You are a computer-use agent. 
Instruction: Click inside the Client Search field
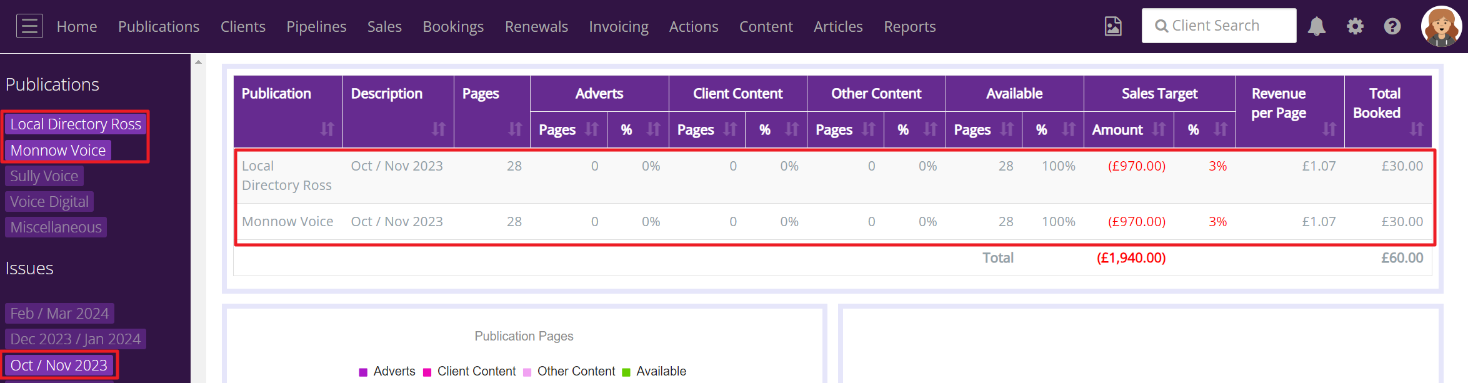click(1219, 26)
